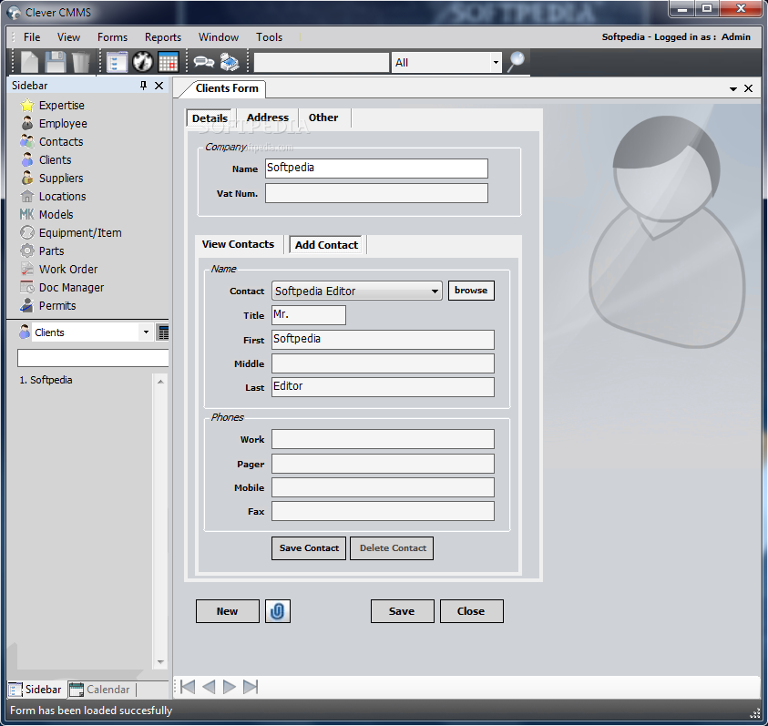This screenshot has height=726, width=768.
Task: Open Expertise from the sidebar
Action: (x=62, y=106)
